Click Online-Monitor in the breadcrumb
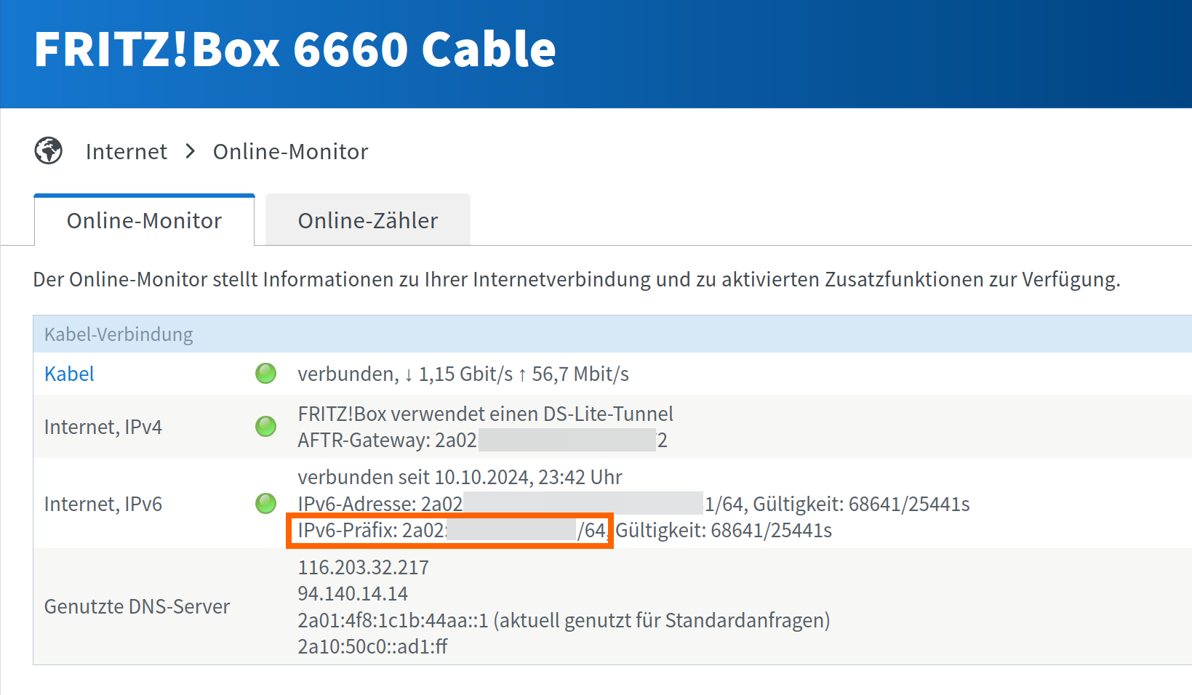1192x695 pixels. tap(291, 151)
